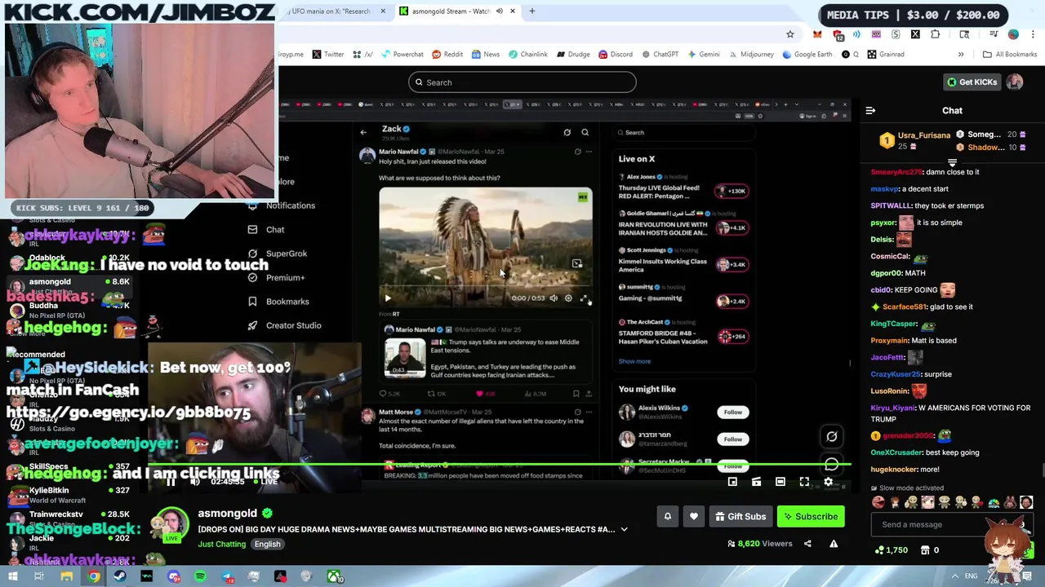Image resolution: width=1045 pixels, height=587 pixels.
Task: Expand the stream title description
Action: point(624,529)
